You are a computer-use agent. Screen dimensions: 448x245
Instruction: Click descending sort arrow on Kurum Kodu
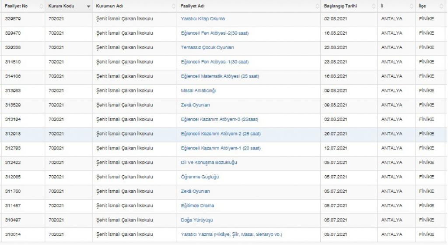click(88, 6)
